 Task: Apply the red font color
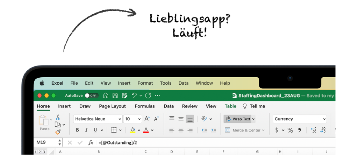(146, 130)
